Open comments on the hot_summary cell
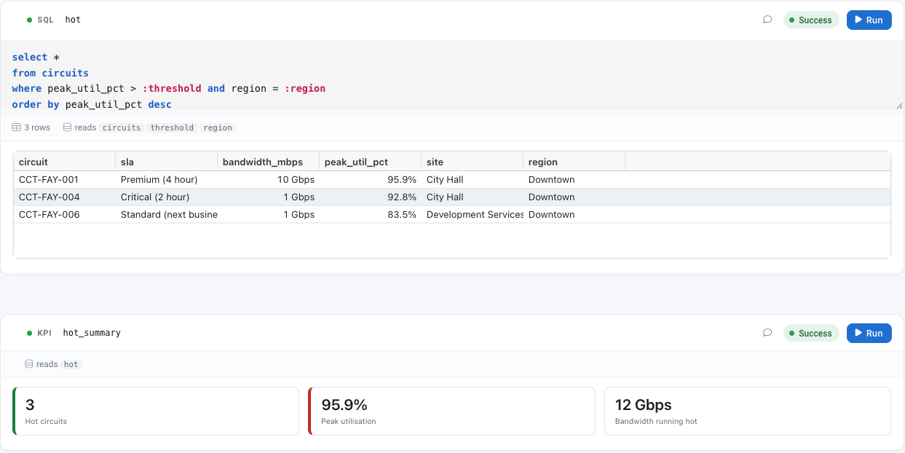Viewport: 905px width, 453px height. coord(767,333)
